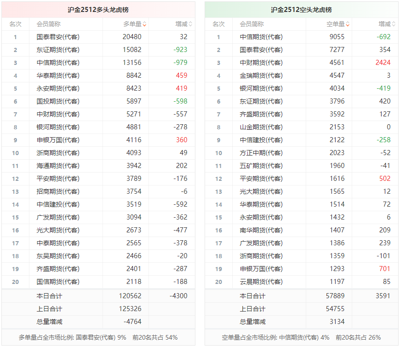Click long 总量增减 value -4764
The height and width of the screenshot is (347, 400).
[x=132, y=322]
